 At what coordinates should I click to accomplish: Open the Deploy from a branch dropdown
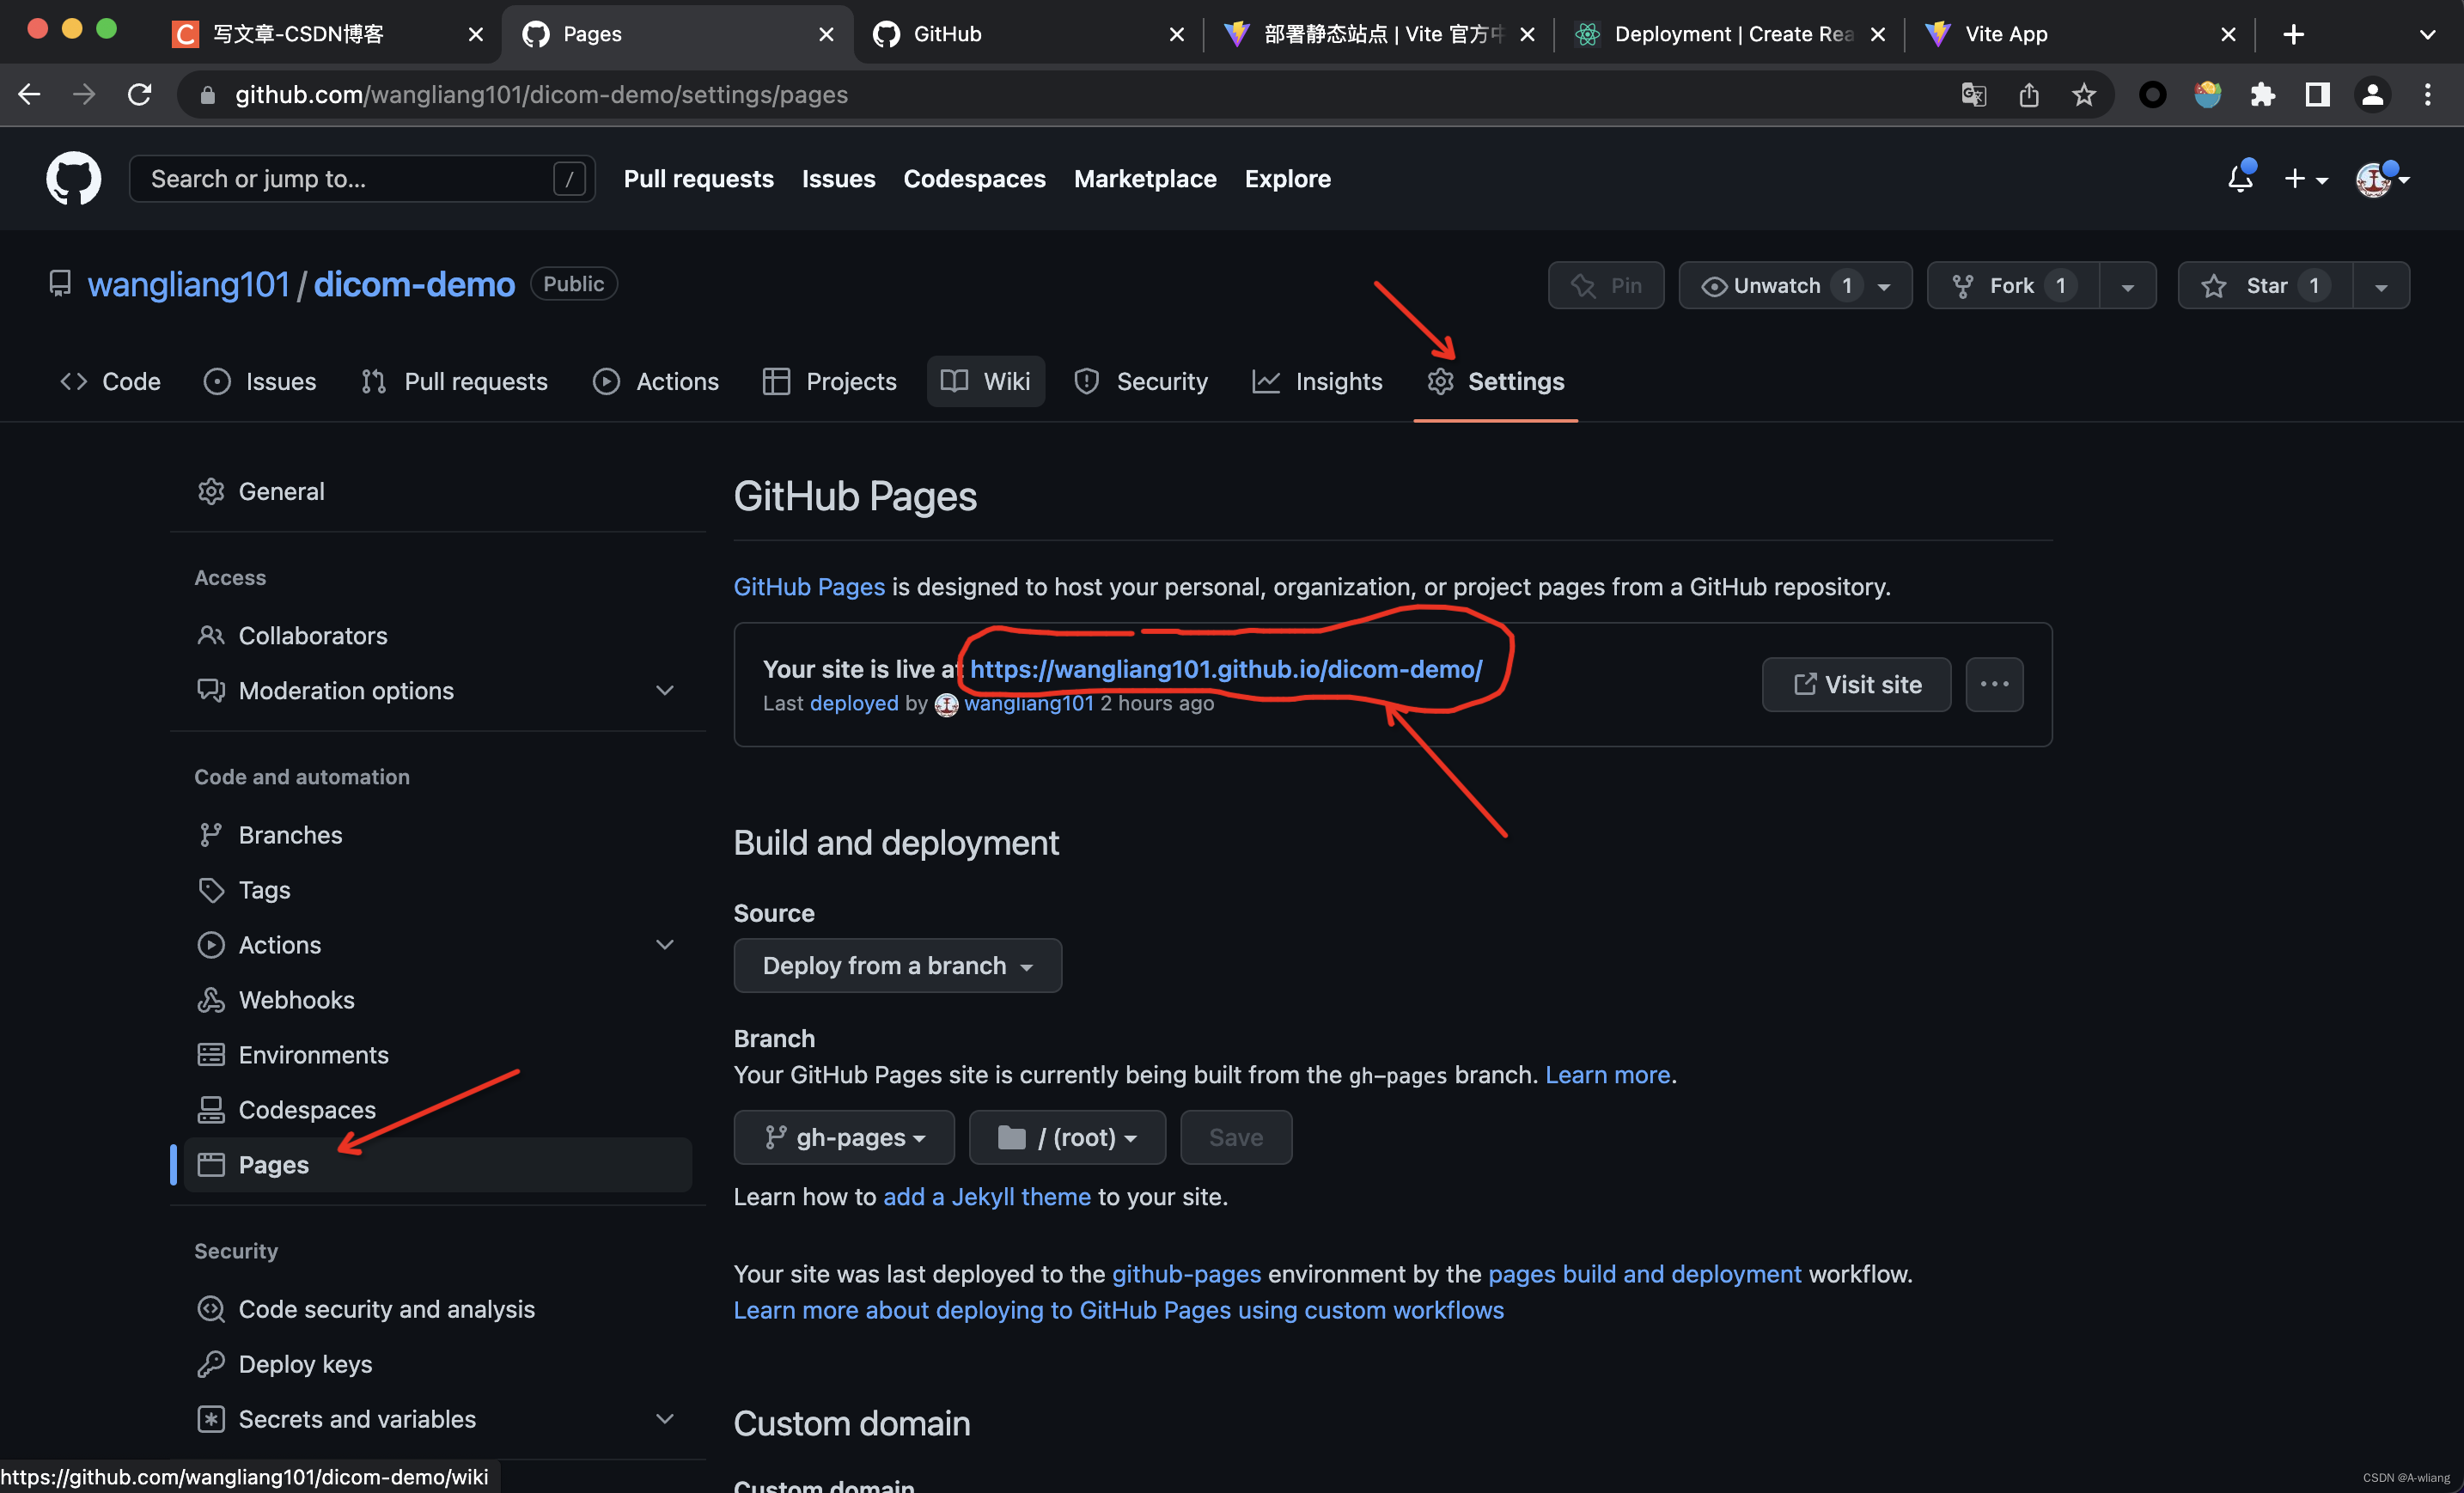pos(897,965)
